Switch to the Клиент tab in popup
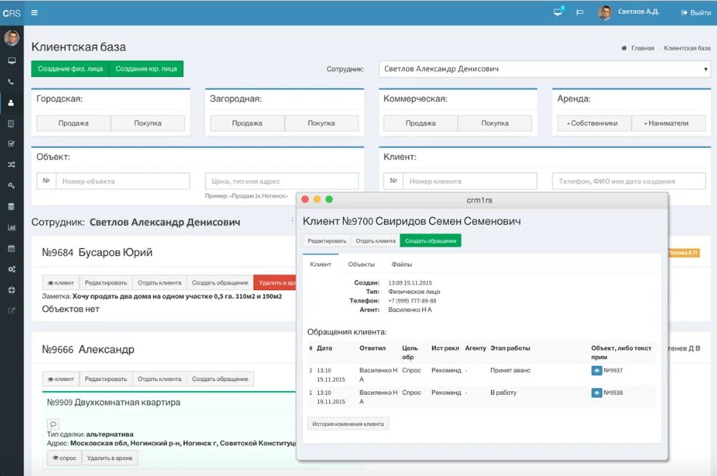 coord(320,264)
